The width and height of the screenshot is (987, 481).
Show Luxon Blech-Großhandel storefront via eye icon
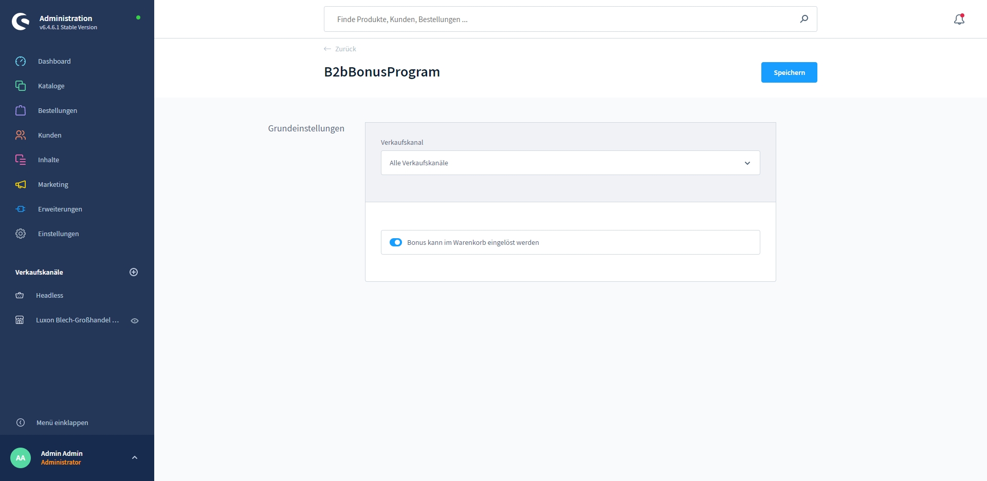coord(135,320)
